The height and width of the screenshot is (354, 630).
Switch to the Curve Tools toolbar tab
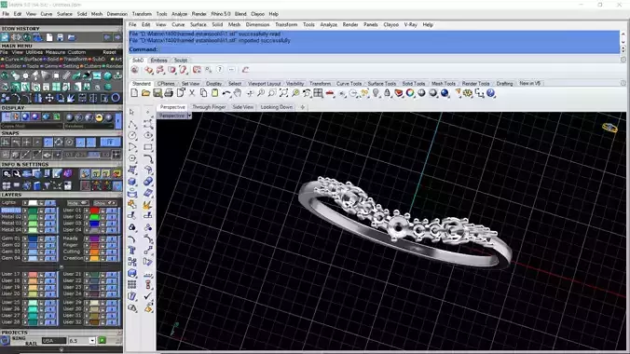[349, 84]
